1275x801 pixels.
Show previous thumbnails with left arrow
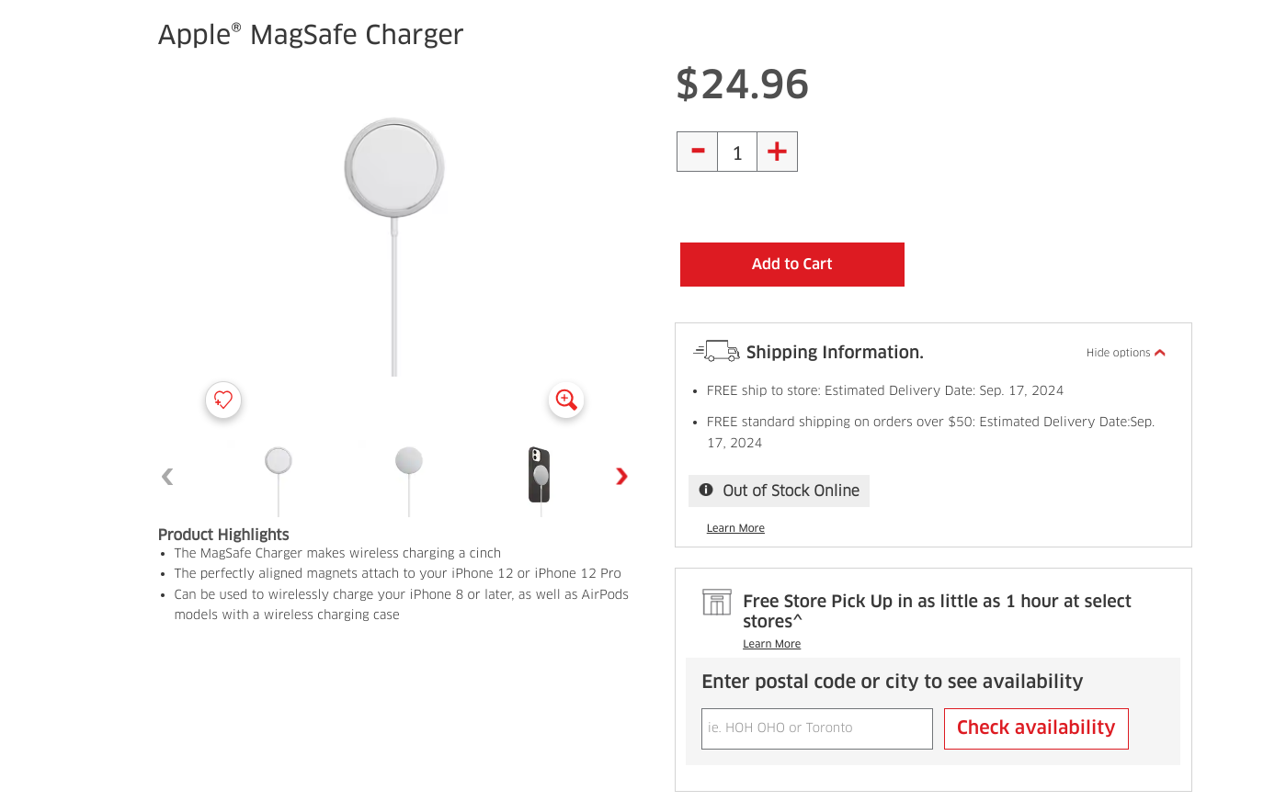click(167, 476)
